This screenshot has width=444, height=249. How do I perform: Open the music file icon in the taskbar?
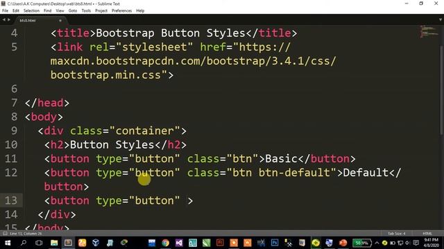point(110,243)
